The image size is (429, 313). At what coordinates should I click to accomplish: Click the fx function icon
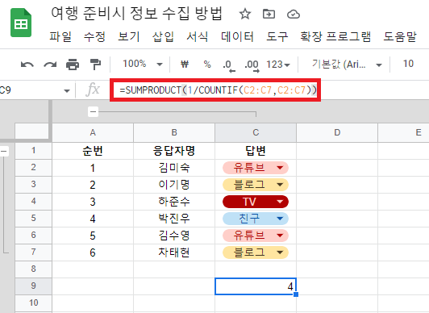pos(93,90)
